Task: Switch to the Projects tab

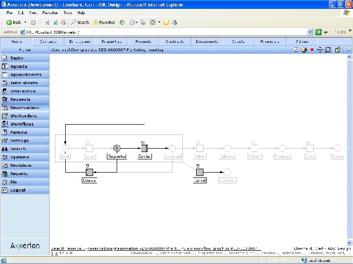Action: (143, 42)
